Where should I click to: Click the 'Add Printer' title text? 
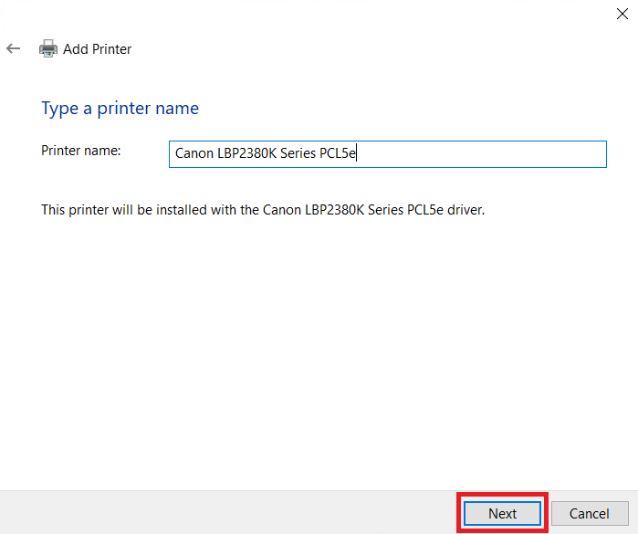[x=98, y=49]
